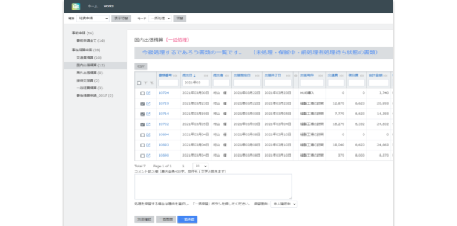Click the width icon beside 宿泊費 header
This screenshot has height=226, width=457.
[x=362, y=76]
